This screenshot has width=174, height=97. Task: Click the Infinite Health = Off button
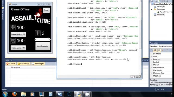(x=18, y=34)
